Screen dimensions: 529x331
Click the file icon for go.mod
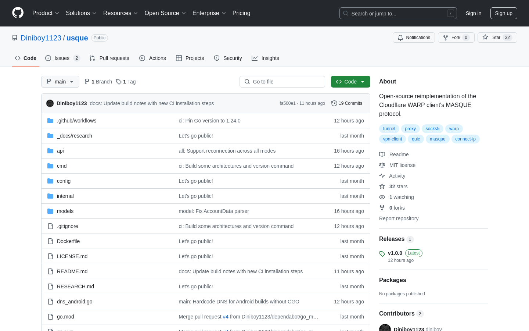click(50, 317)
